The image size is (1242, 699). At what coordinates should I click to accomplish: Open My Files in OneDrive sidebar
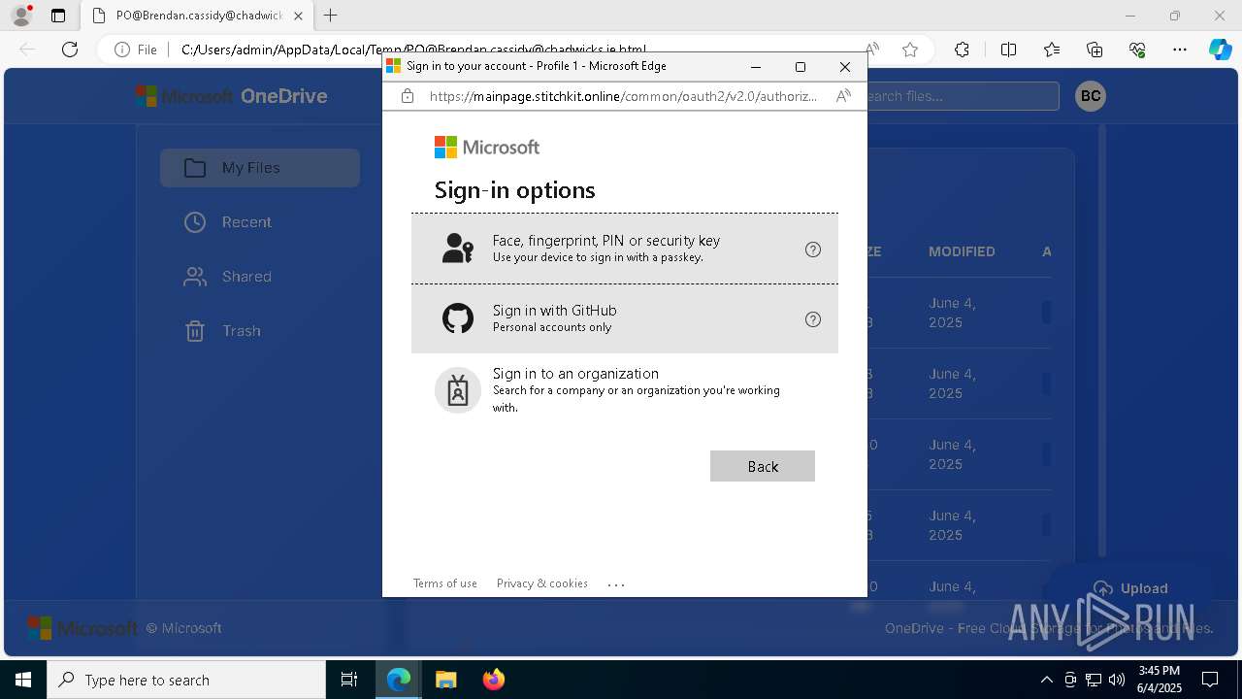click(260, 168)
